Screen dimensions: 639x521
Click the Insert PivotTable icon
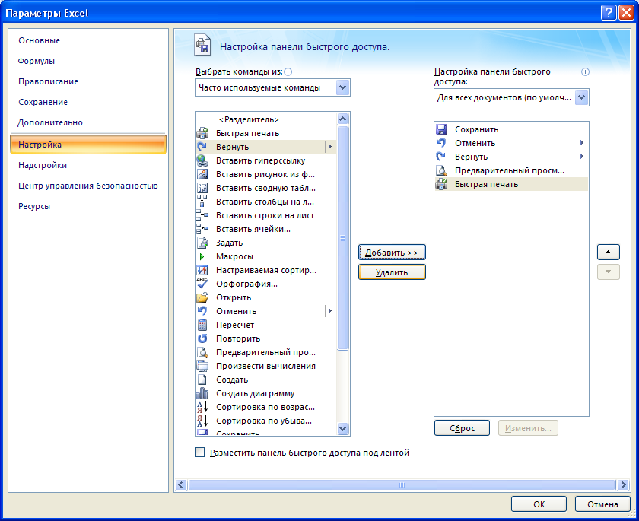pos(202,188)
